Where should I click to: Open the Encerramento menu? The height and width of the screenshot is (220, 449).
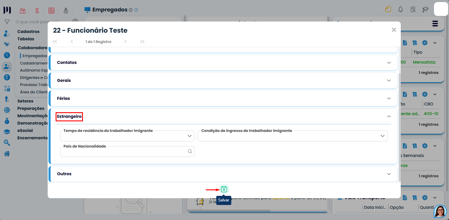32,138
